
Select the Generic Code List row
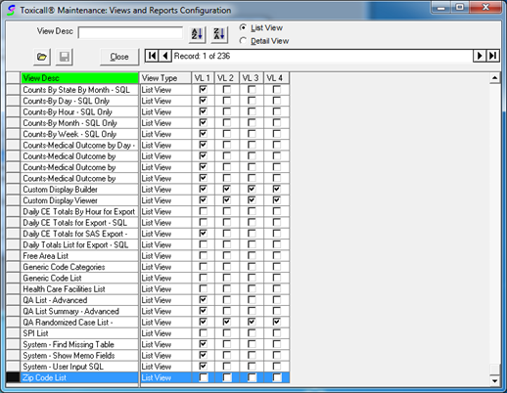[148, 278]
